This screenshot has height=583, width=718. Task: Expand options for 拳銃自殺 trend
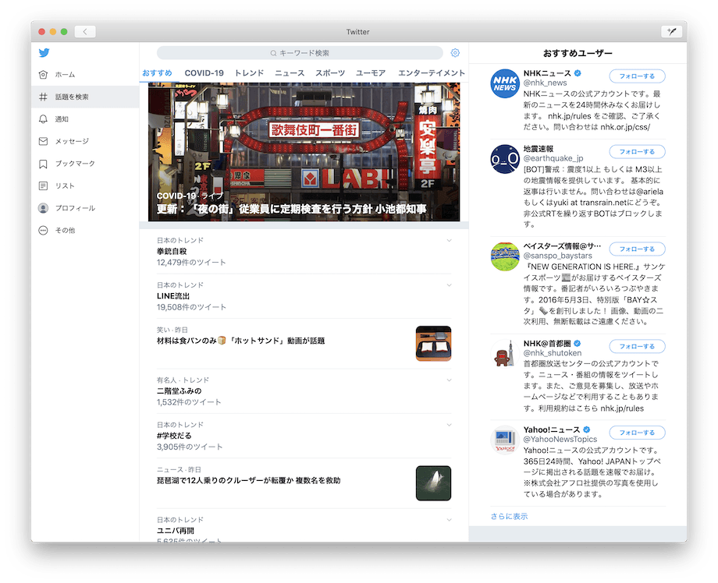pos(450,241)
